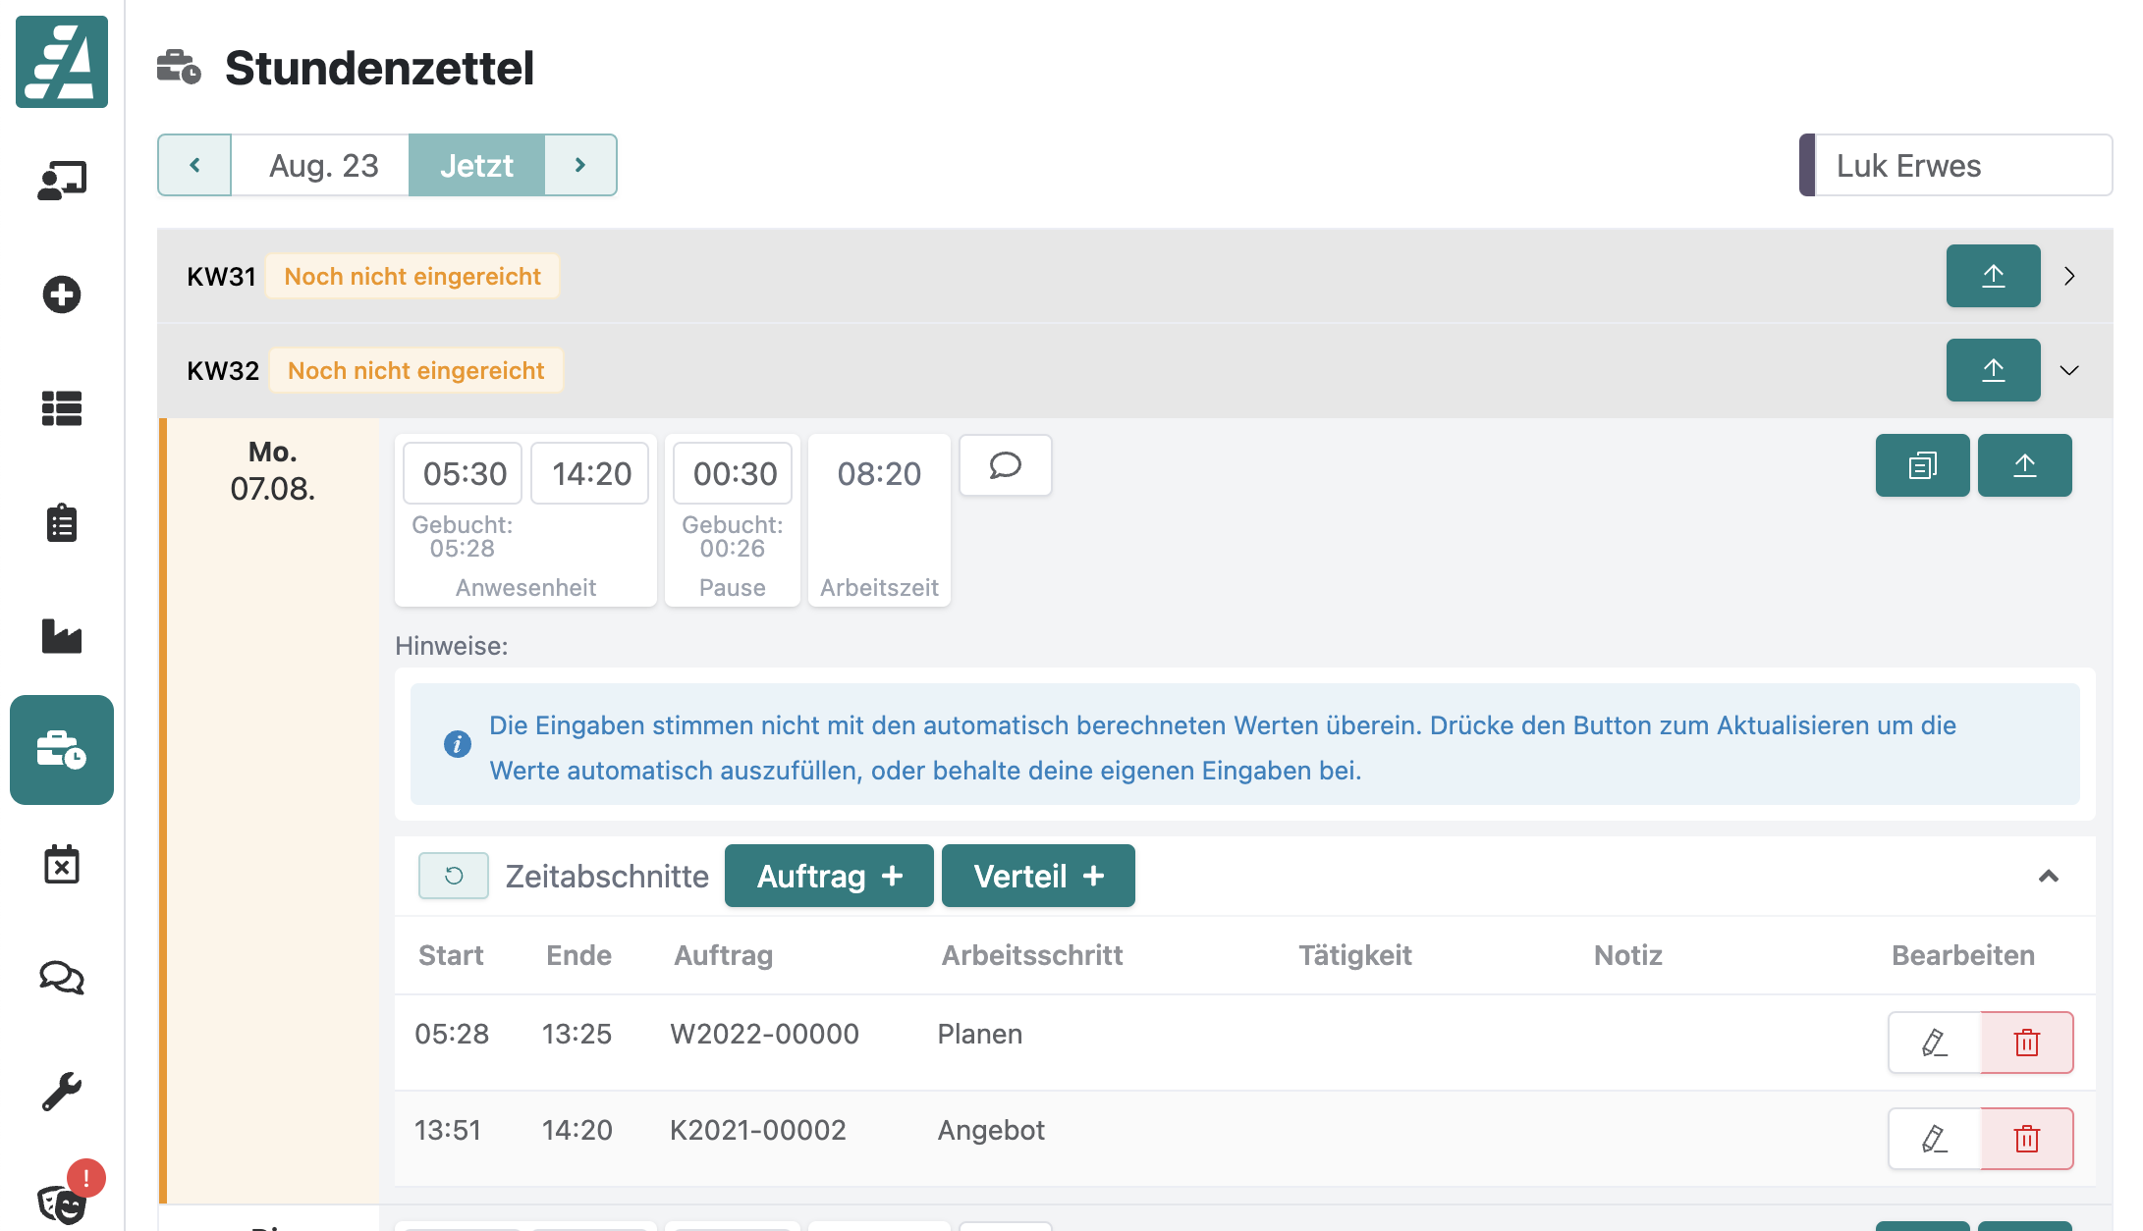Screen dimensions: 2143x1231
Task: Click the refresh Zeitabschnitte button
Action: [454, 876]
